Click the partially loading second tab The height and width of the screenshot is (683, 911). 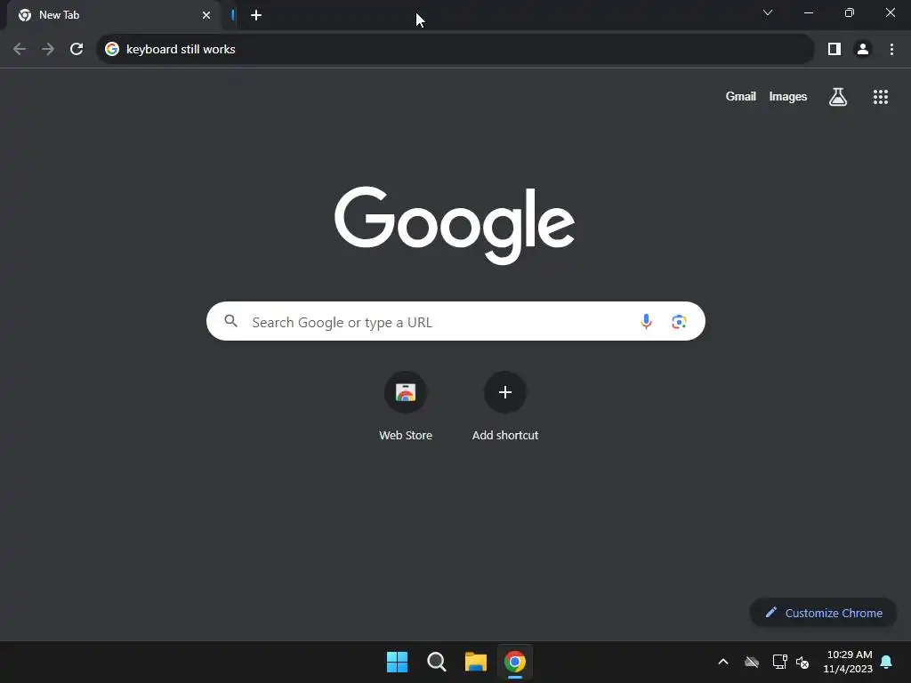point(233,15)
